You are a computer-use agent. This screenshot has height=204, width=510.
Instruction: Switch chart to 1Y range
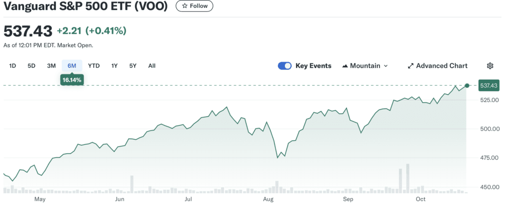tap(115, 66)
